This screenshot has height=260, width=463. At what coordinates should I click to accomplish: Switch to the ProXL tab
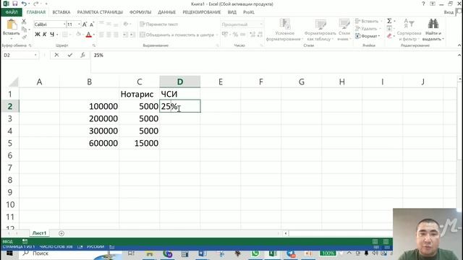click(x=249, y=12)
